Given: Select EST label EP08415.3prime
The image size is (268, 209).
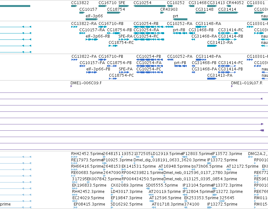Looking at the screenshot, I should click(x=89, y=204).
